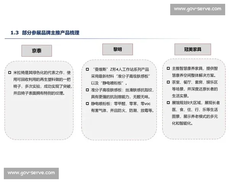Select the 冠美家具 brand label box

point(193,49)
